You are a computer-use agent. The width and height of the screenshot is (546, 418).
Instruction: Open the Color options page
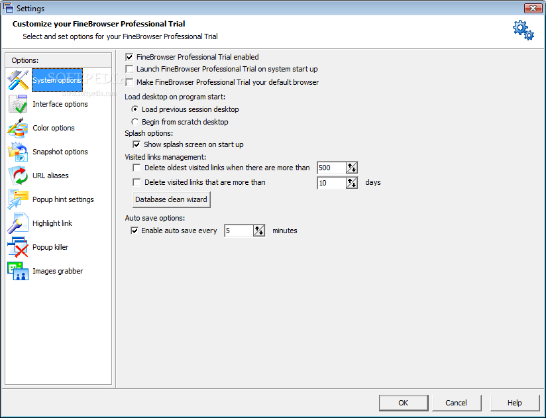[x=54, y=128]
